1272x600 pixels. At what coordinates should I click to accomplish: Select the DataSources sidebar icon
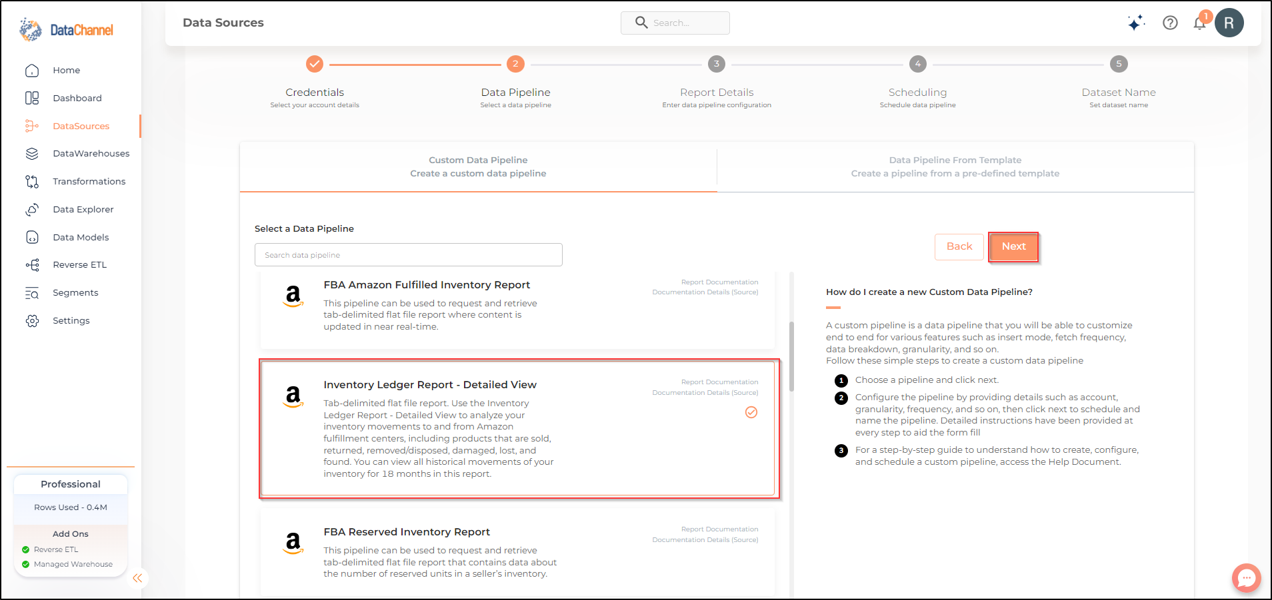32,126
